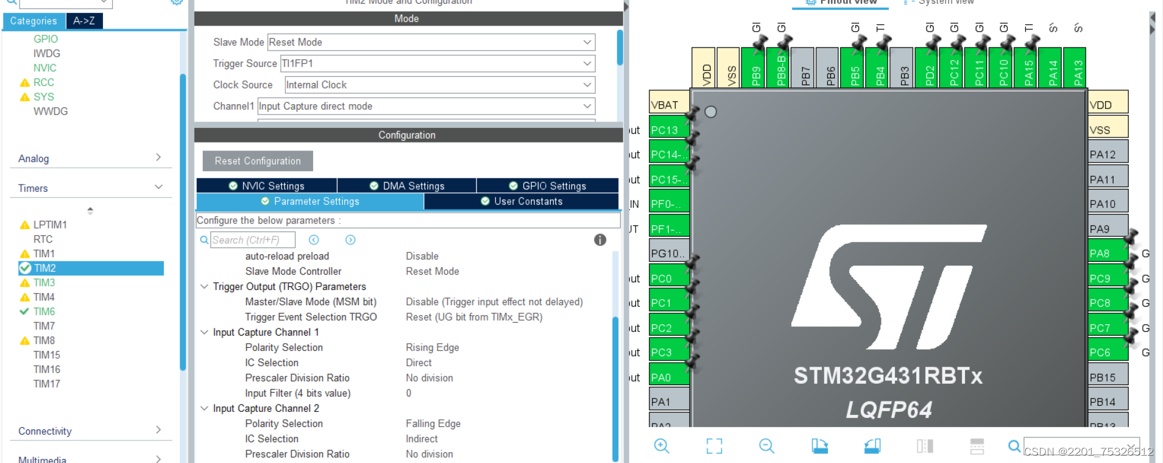Click the sort arrows above timer list

point(90,211)
